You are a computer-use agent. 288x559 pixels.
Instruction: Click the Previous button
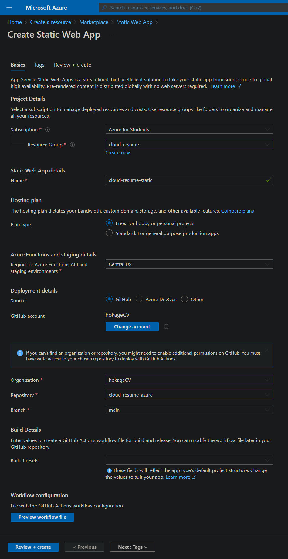point(84,547)
